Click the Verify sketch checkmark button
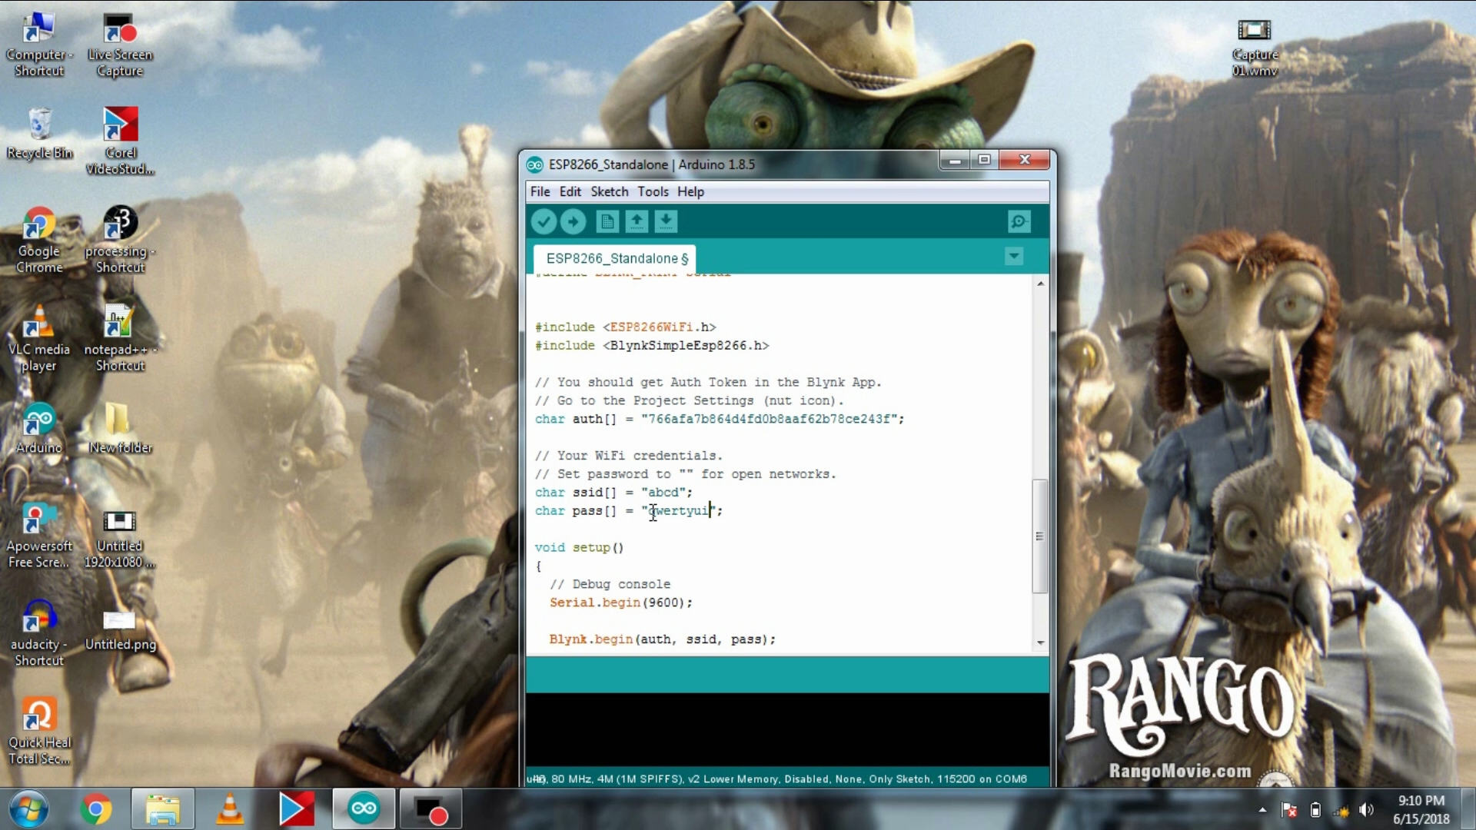 click(544, 222)
